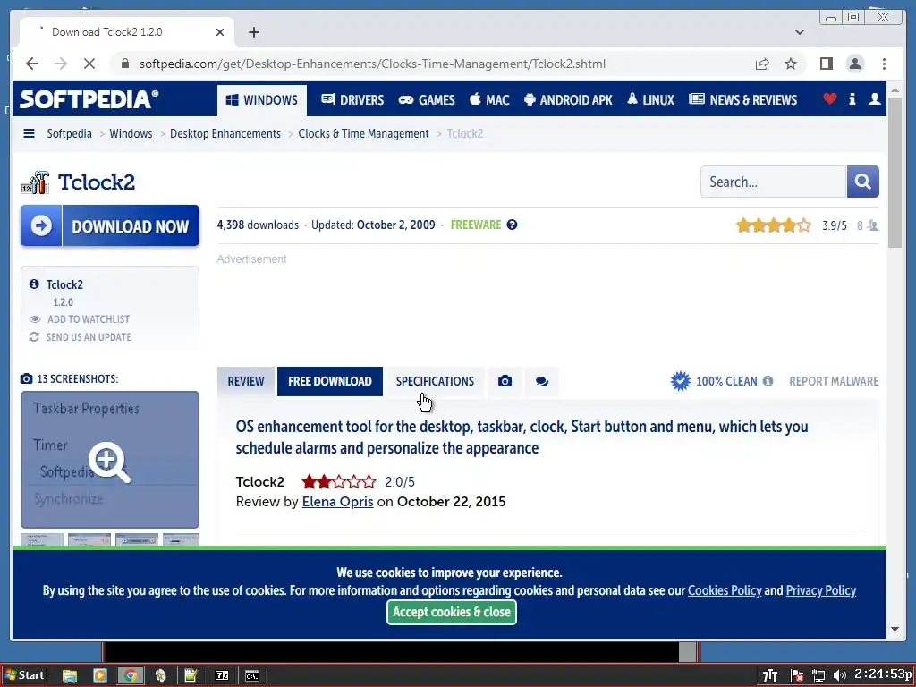This screenshot has width=916, height=687.
Task: Bookmark this page with the star icon
Action: pyautogui.click(x=791, y=64)
